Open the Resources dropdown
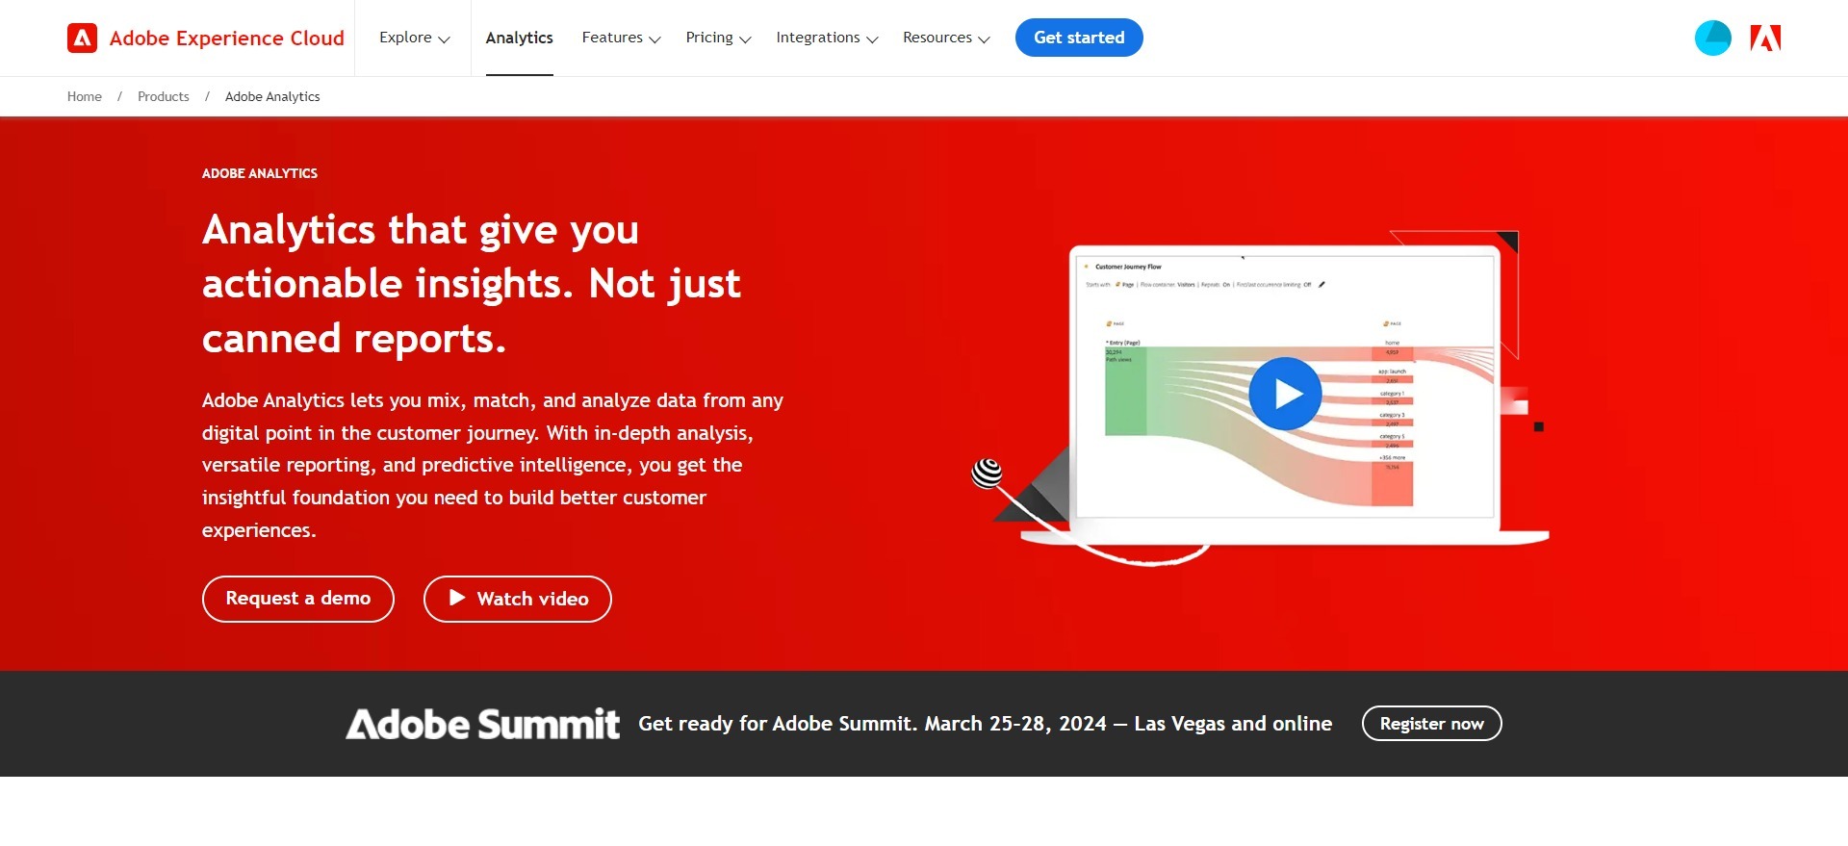This screenshot has width=1848, height=846. pyautogui.click(x=946, y=38)
